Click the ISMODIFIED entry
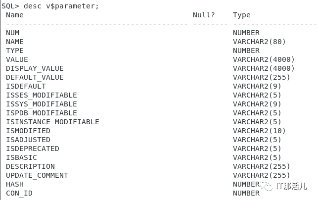Viewport: 317px width, 200px height. point(28,131)
